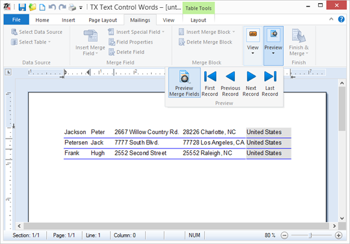Open the Select Table dropdown
This screenshot has height=244, width=350.
[31, 42]
